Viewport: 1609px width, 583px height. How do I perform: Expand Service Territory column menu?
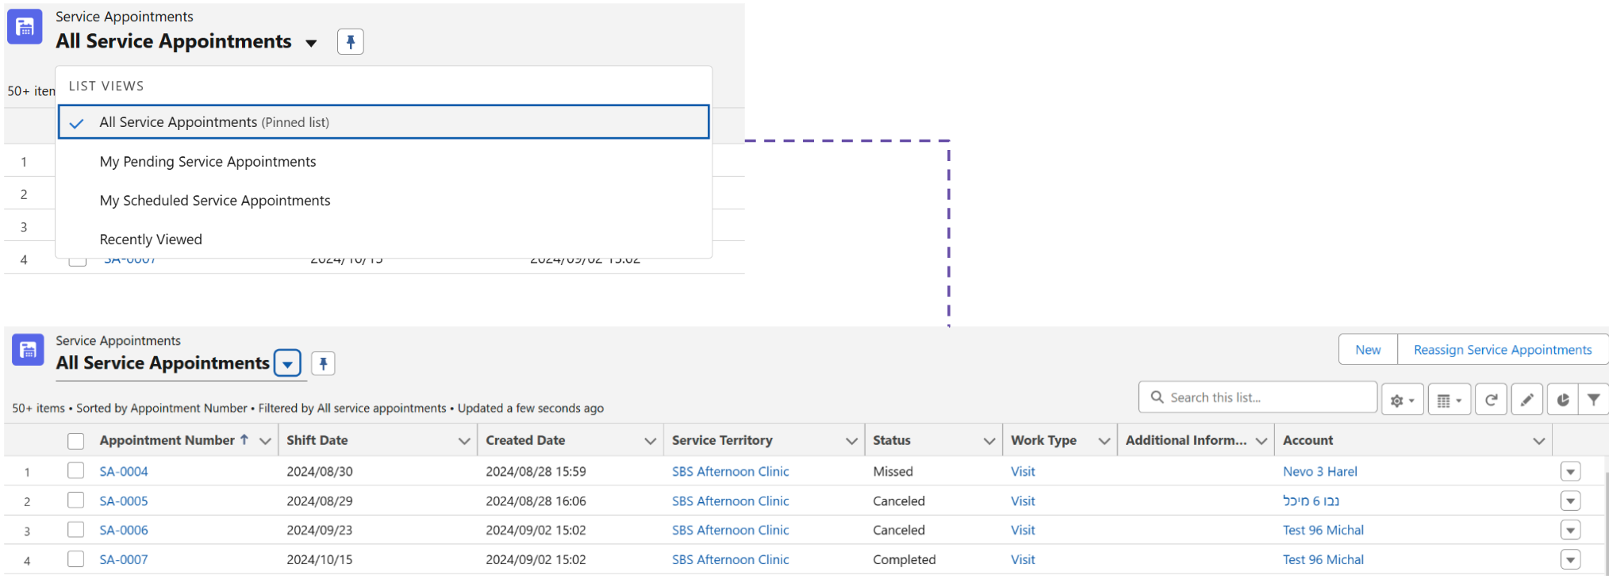(x=851, y=441)
